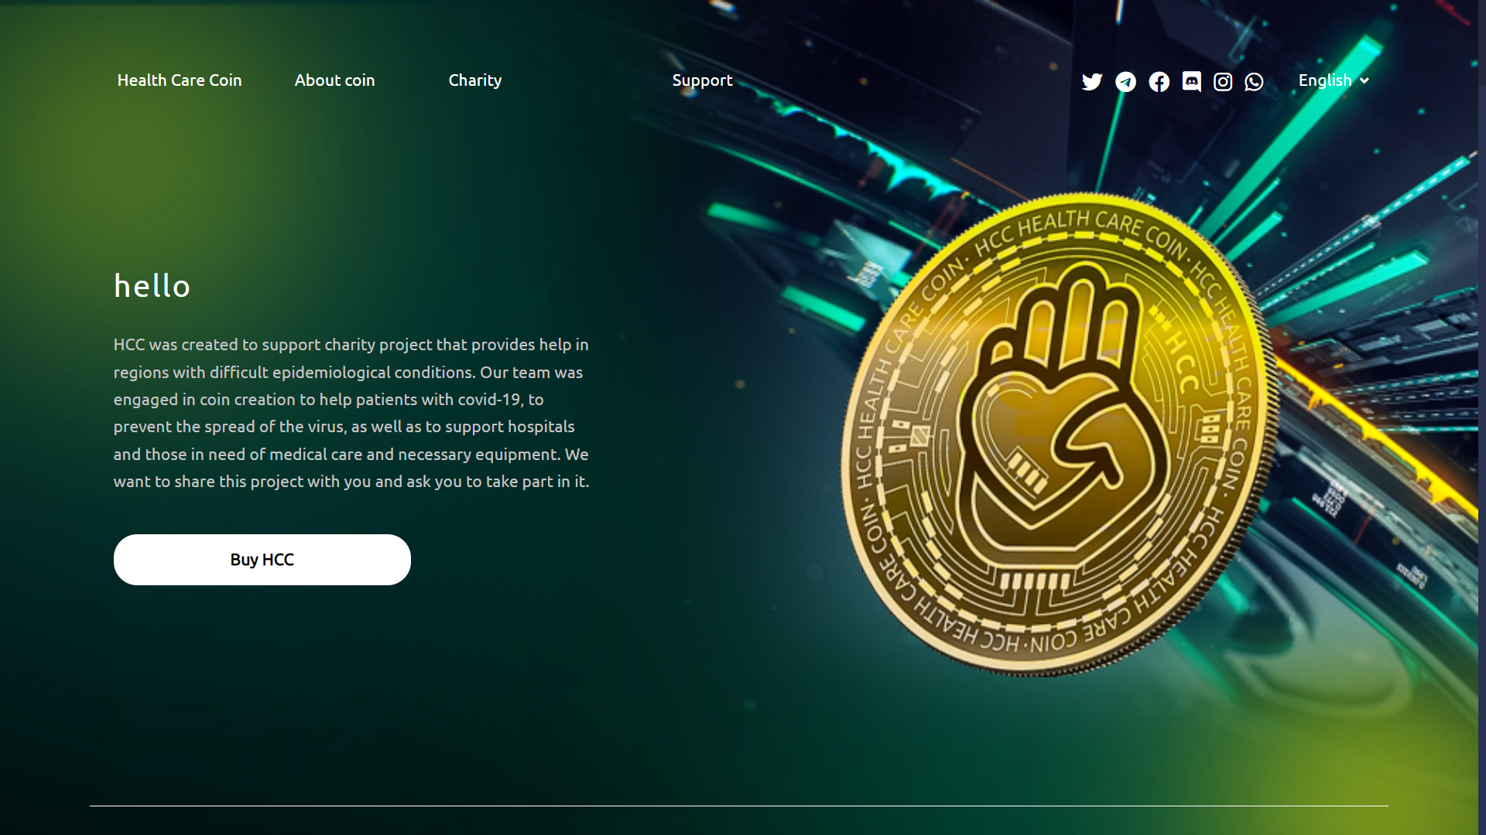
Task: Click the hello heading text
Action: click(152, 286)
